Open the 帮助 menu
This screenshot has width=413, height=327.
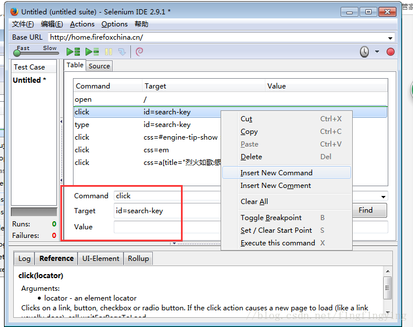141,24
